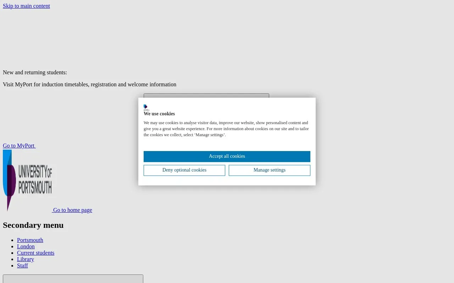Open Manage settings for cookies

point(270,170)
